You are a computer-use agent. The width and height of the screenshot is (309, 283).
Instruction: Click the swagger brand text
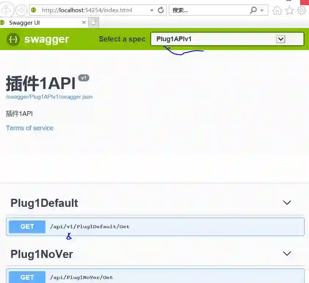(x=46, y=39)
